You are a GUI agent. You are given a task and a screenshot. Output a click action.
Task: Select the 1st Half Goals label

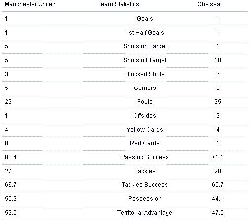(x=145, y=33)
